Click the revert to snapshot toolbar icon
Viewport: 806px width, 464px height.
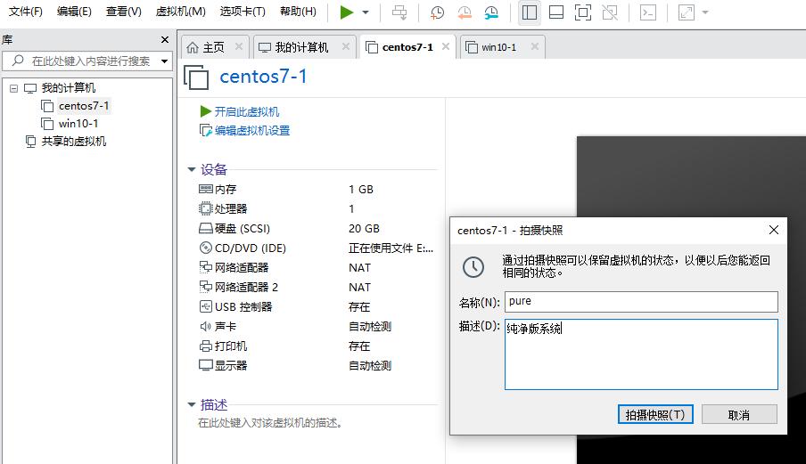click(x=465, y=12)
